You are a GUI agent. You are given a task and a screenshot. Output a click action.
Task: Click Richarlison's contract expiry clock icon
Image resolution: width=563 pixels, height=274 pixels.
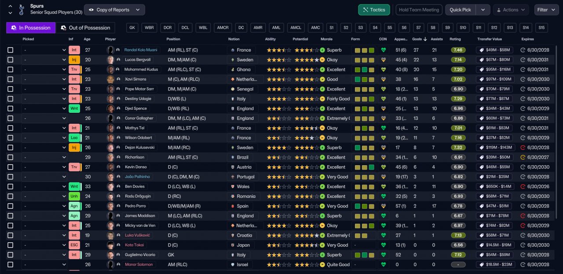(523, 157)
